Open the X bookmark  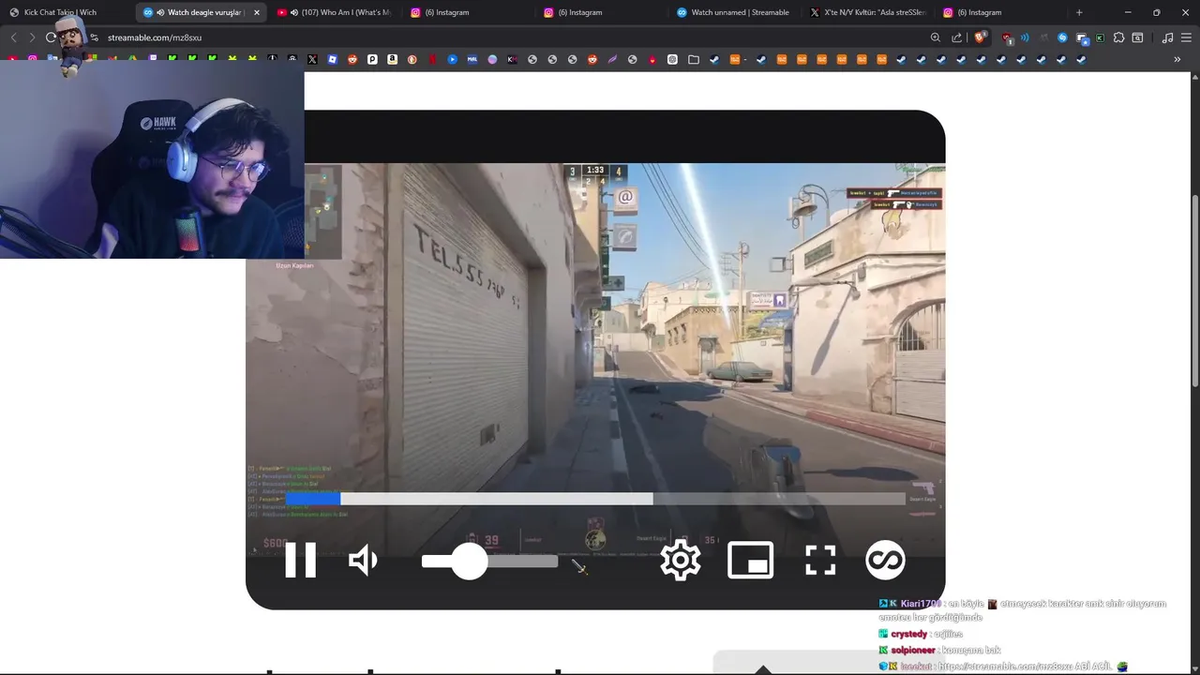pos(312,59)
